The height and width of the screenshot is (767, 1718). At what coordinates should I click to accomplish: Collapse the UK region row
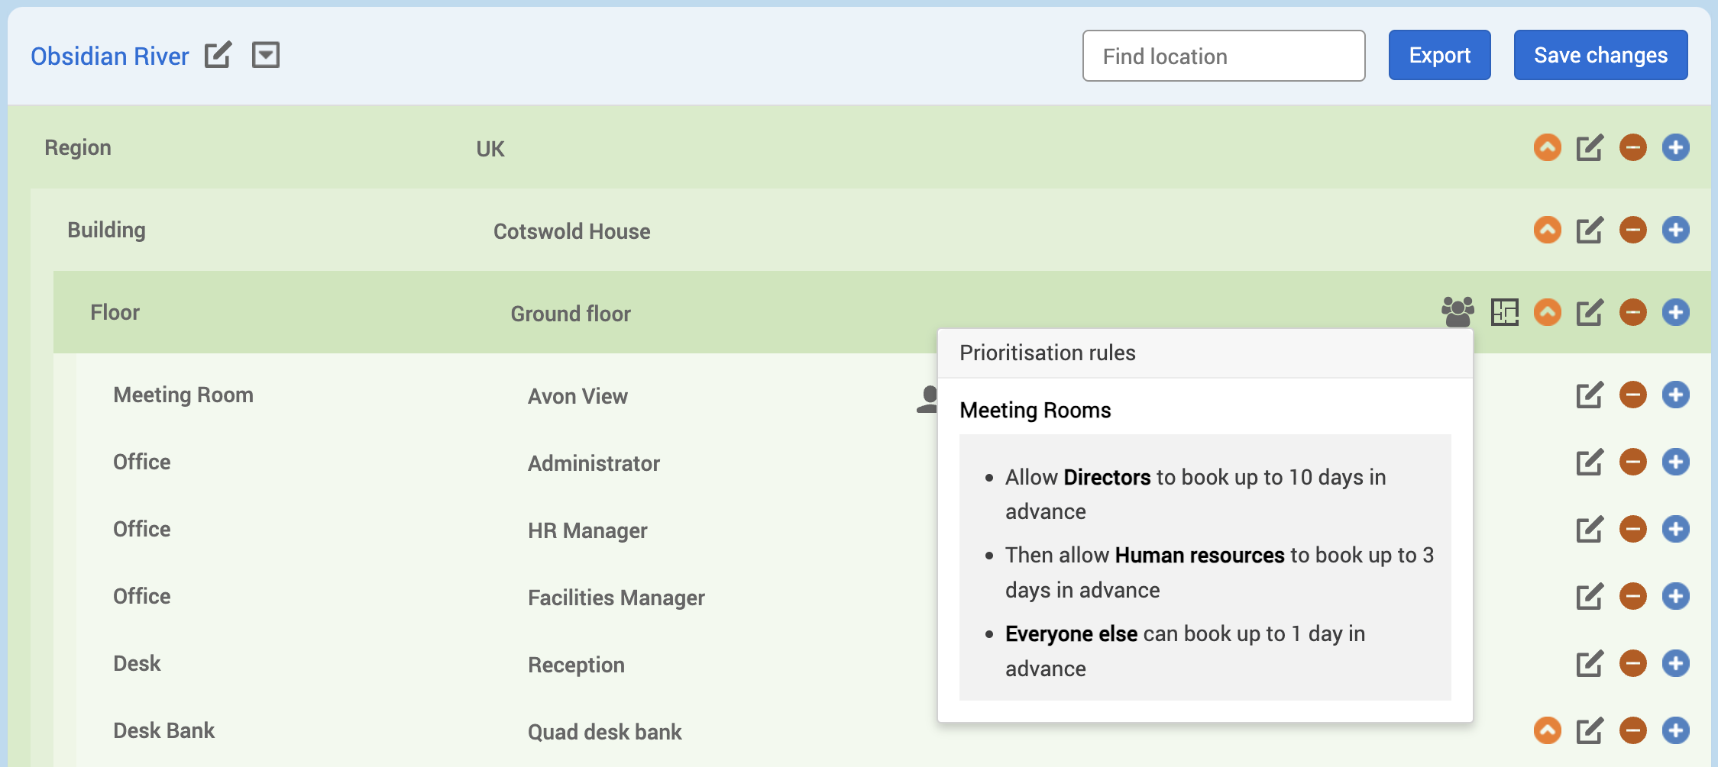click(1547, 147)
